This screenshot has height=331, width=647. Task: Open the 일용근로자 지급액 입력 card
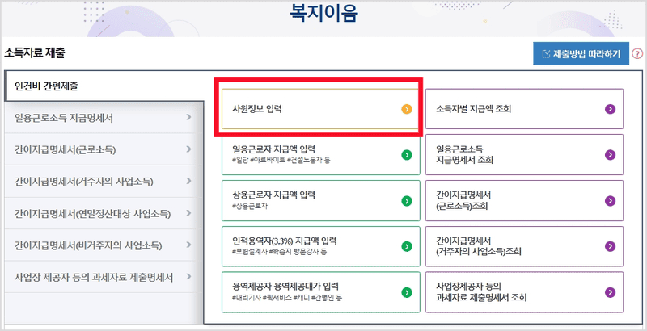coord(320,155)
